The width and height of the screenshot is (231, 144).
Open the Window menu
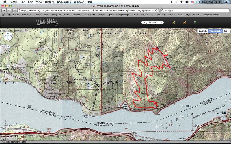[x=79, y=2]
